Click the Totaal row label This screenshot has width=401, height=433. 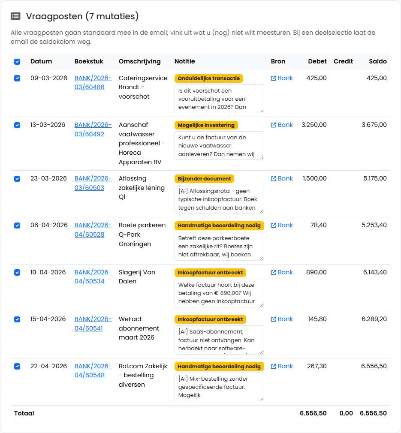(24, 413)
